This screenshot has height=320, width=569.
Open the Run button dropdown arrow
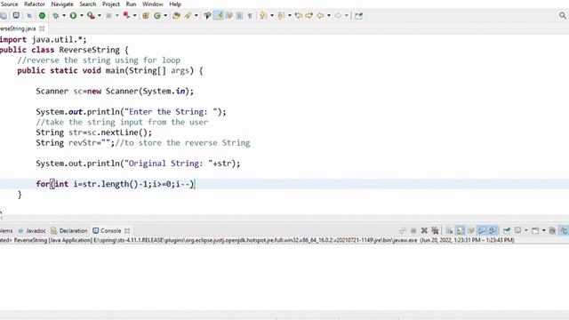(82, 16)
